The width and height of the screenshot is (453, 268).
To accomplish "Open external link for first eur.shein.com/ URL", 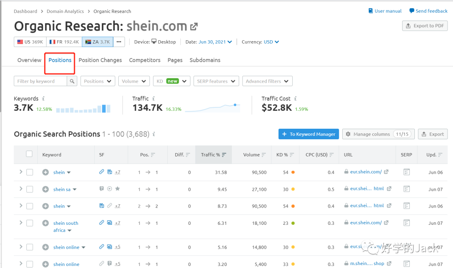I will pyautogui.click(x=386, y=172).
